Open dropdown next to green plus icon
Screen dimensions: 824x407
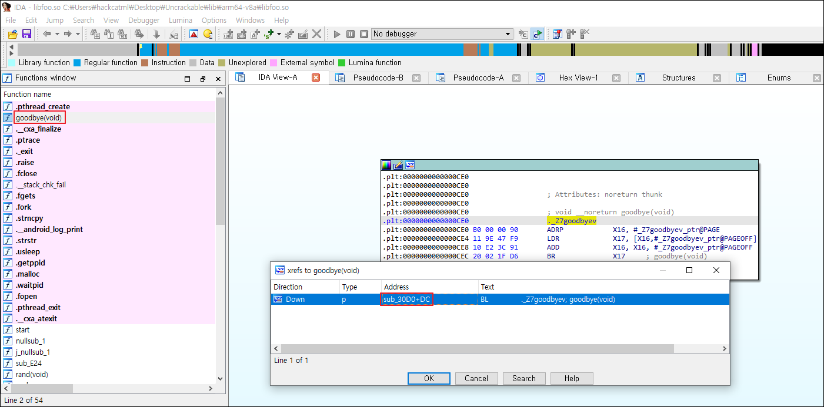(279, 34)
